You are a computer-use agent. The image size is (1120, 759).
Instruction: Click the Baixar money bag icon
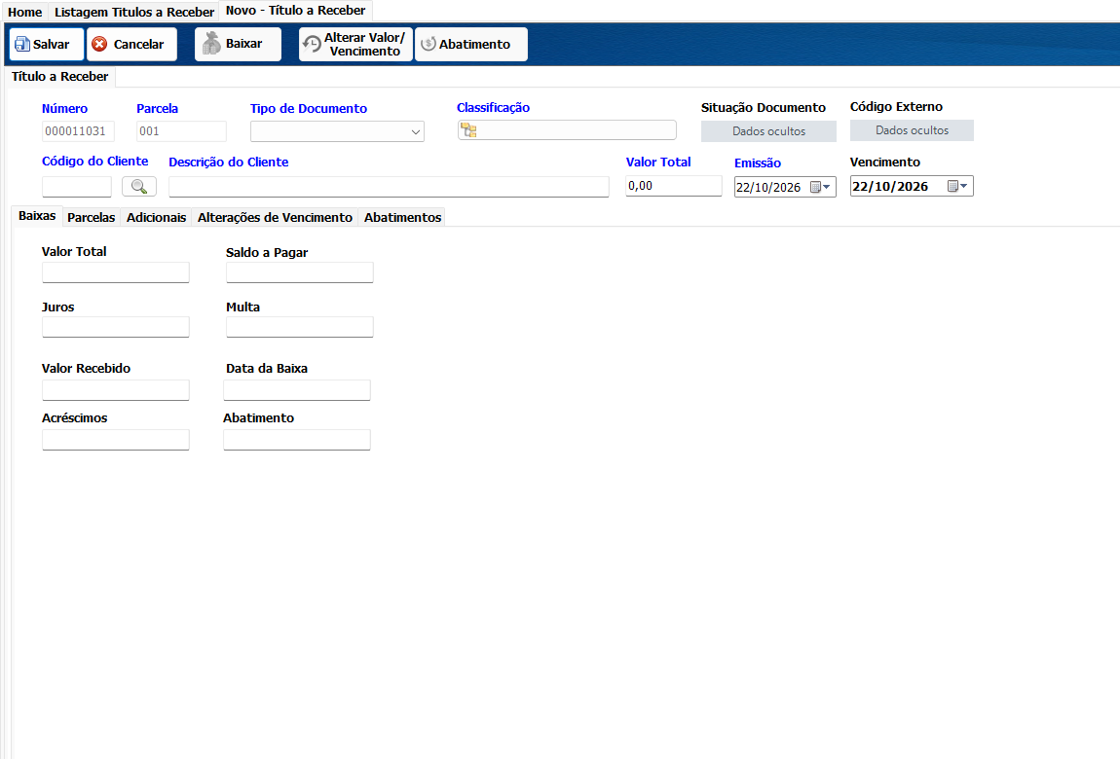coord(211,44)
